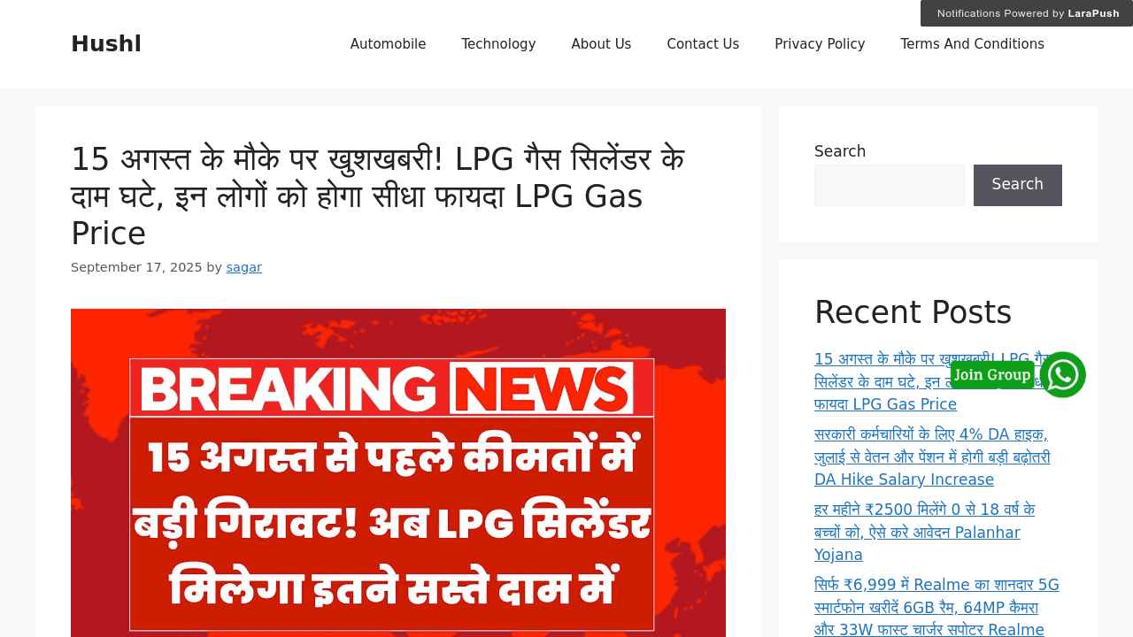Go to the About Us page
1133x637 pixels.
coord(601,44)
